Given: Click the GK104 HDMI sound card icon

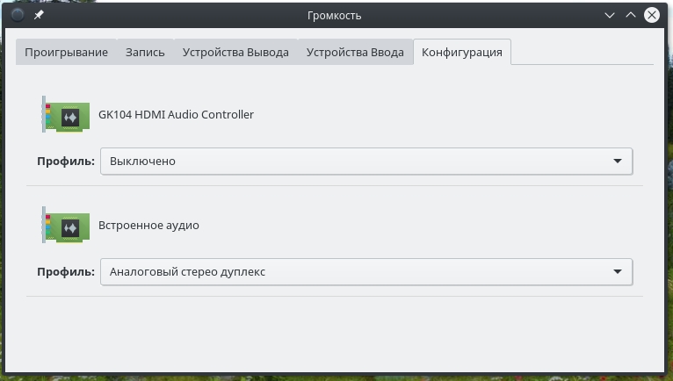Looking at the screenshot, I should coord(66,114).
